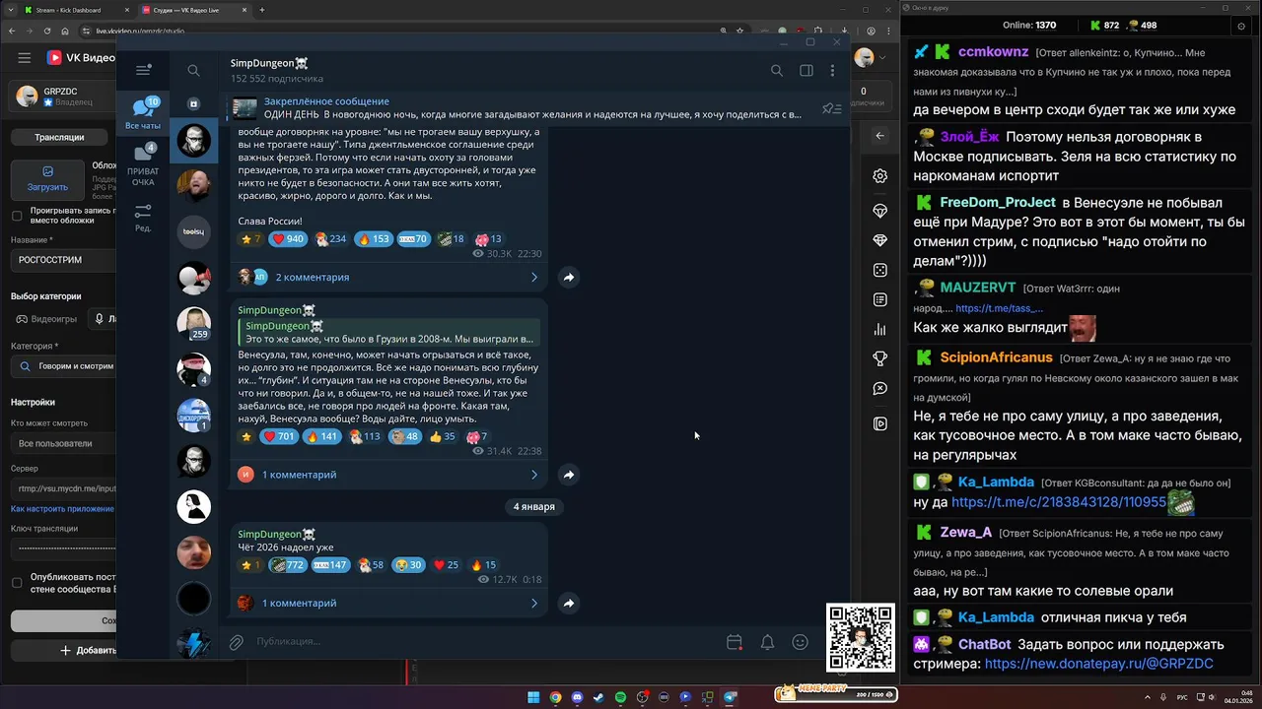Click the attach paperclip icon

[x=236, y=642]
